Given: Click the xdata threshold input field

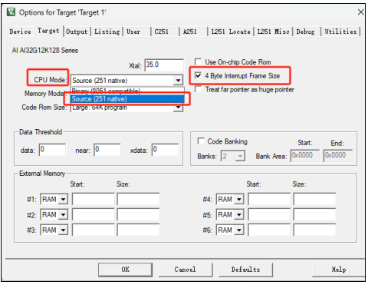Looking at the screenshot, I should pos(165,150).
